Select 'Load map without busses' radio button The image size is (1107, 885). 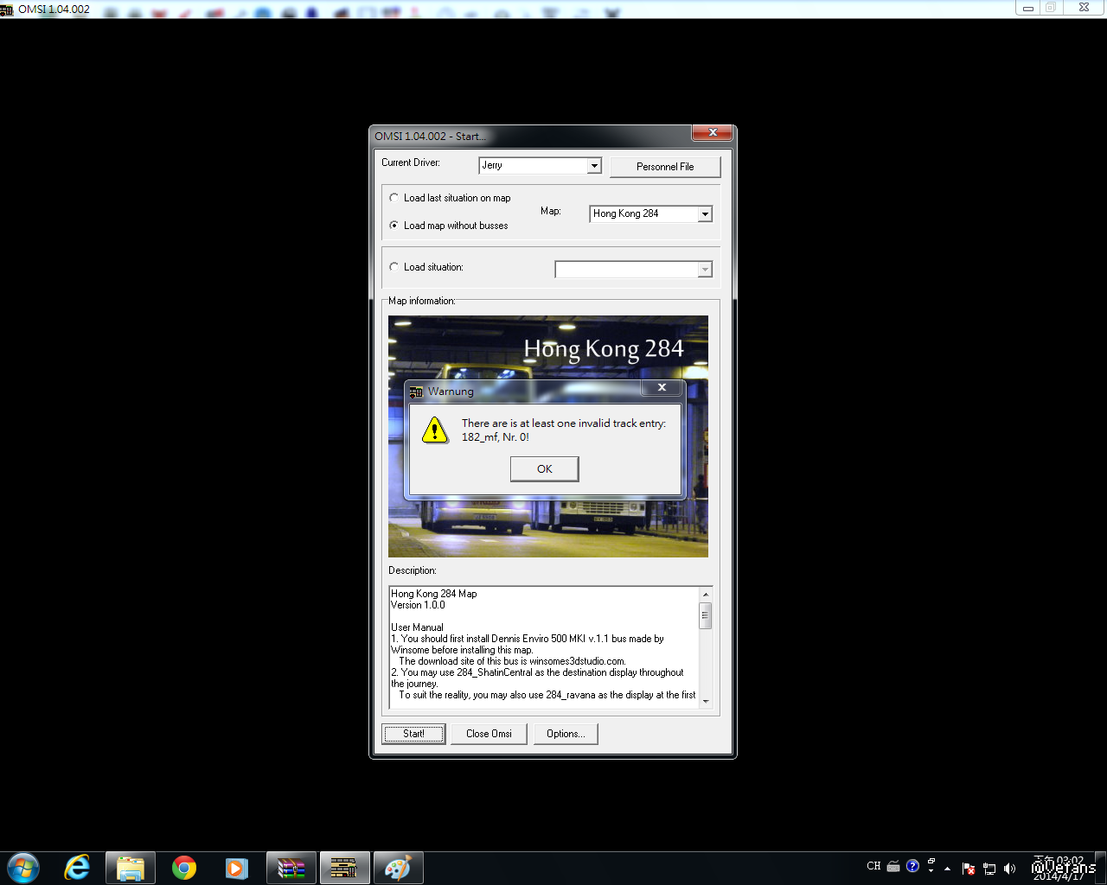(394, 226)
